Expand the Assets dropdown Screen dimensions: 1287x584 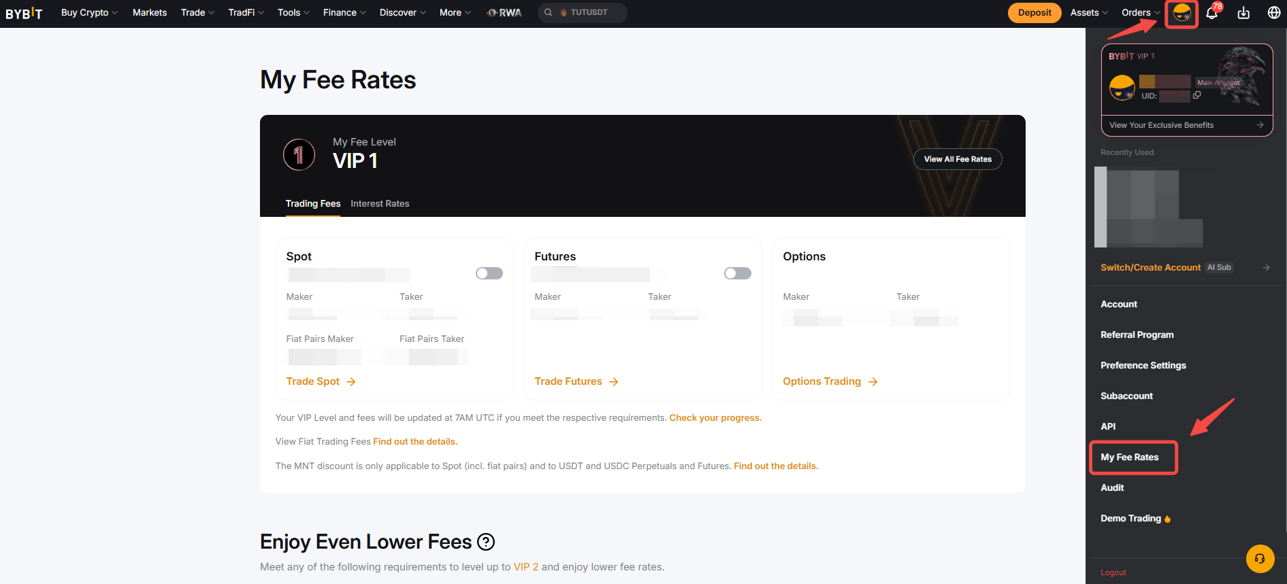(x=1089, y=12)
